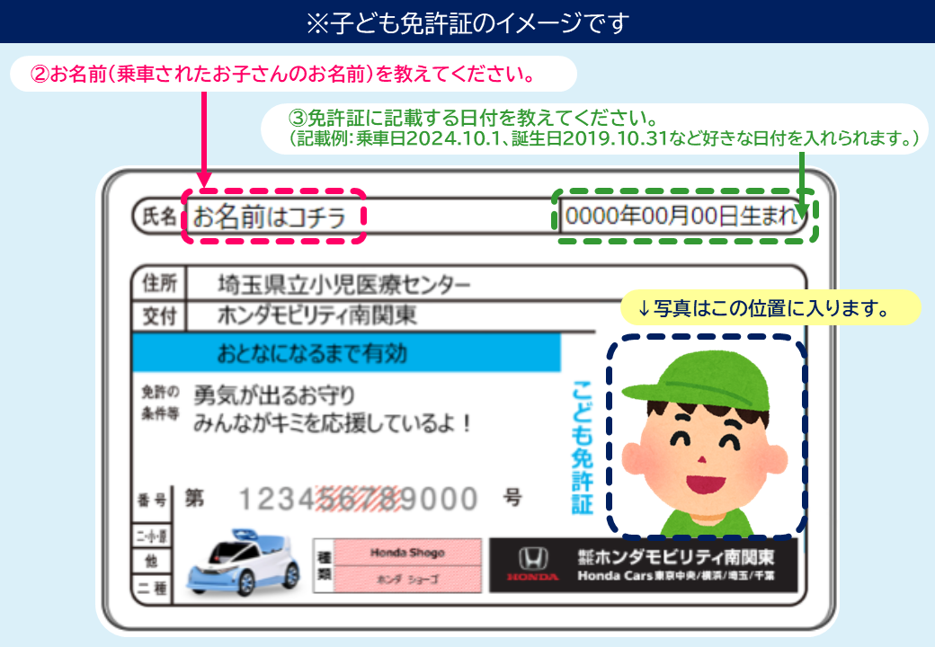Click the character '第' before the number
The height and width of the screenshot is (647, 935).
coord(194,498)
